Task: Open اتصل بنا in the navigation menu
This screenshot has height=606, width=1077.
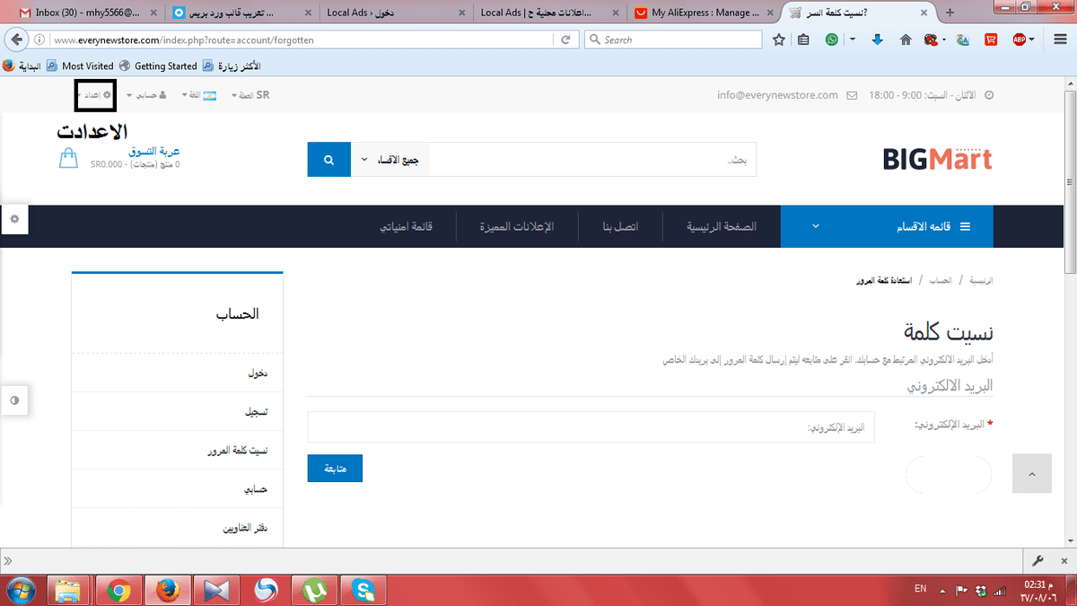Action: [x=620, y=226]
